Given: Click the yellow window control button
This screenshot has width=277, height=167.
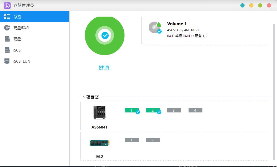Looking at the screenshot, I should (x=251, y=6).
